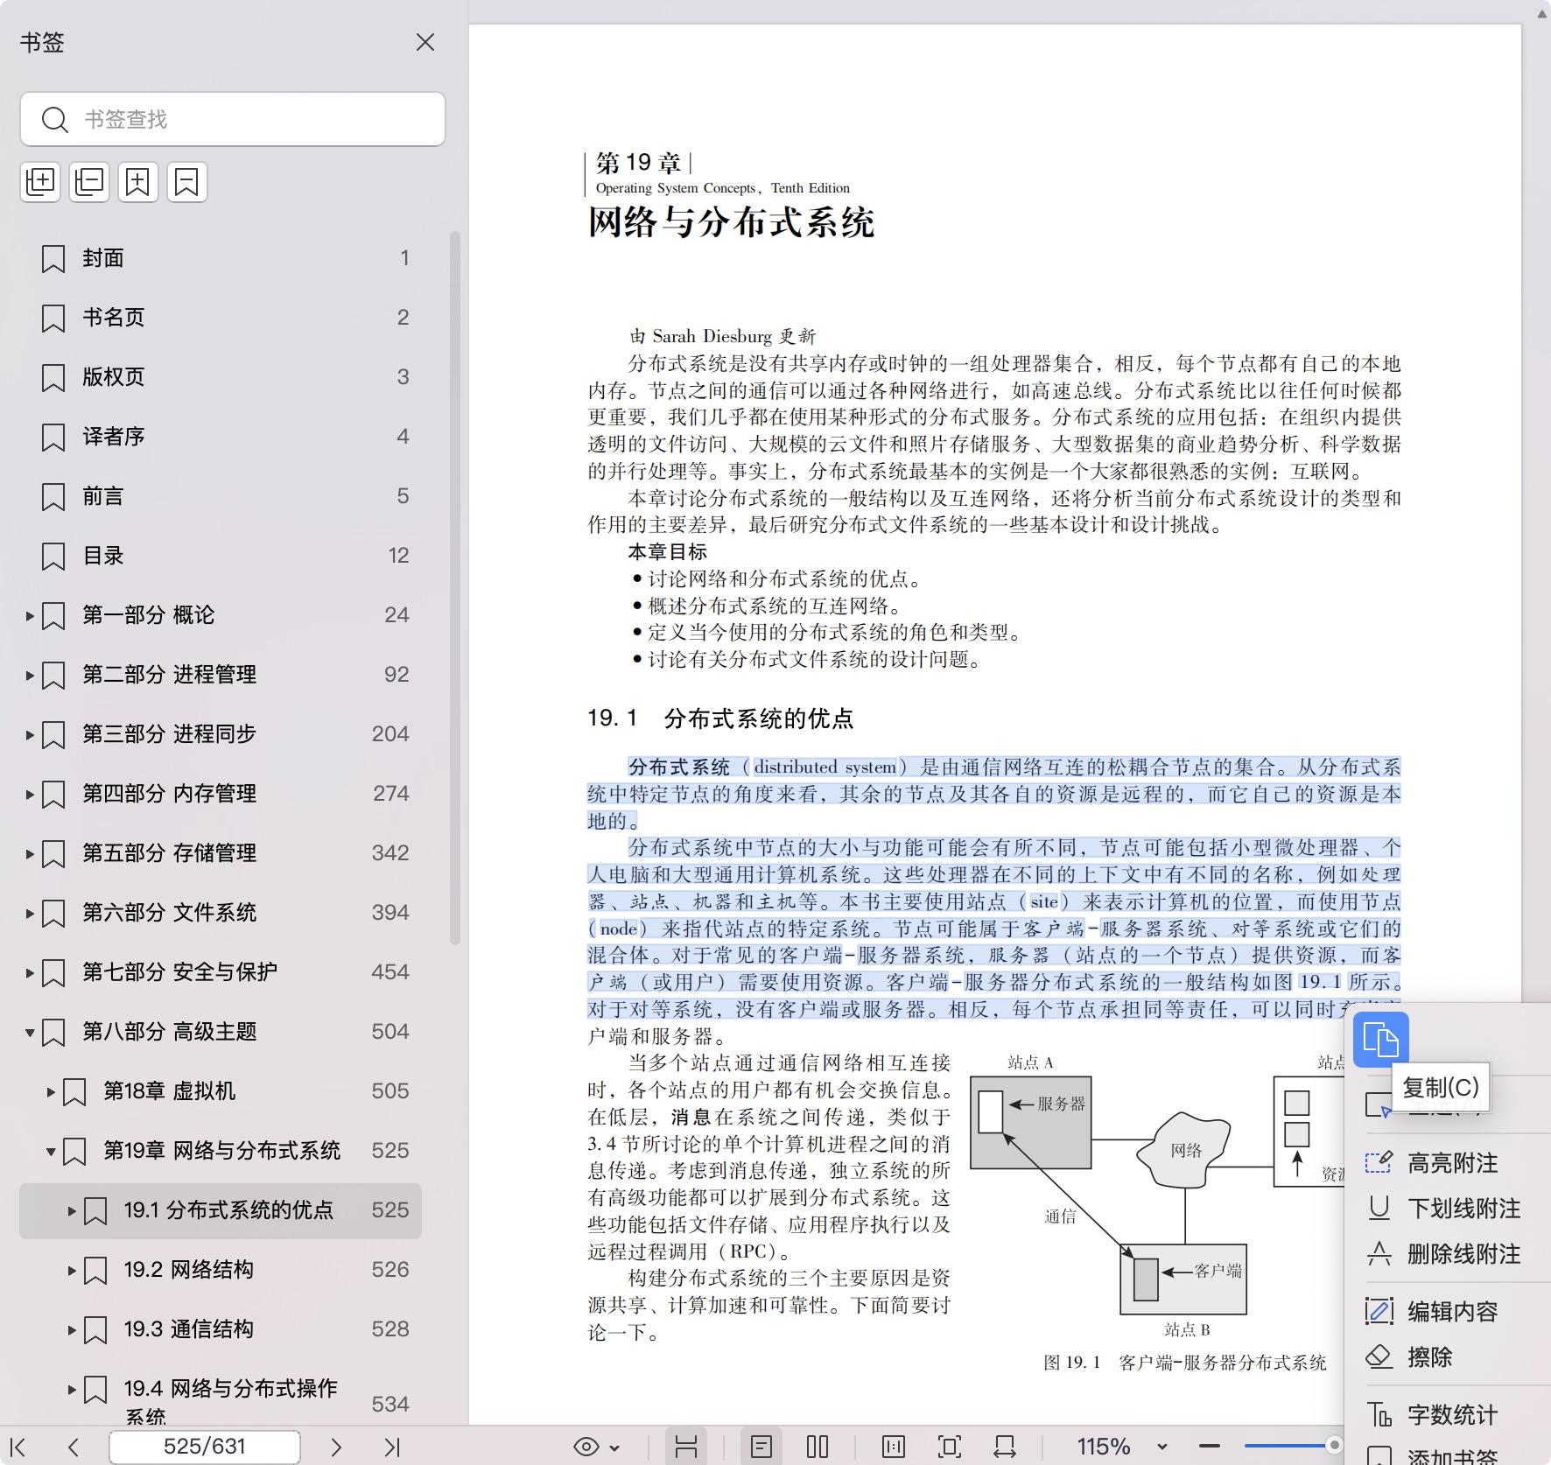This screenshot has width=1551, height=1465.
Task: Select 编辑内容 to edit the document
Action: (1451, 1311)
